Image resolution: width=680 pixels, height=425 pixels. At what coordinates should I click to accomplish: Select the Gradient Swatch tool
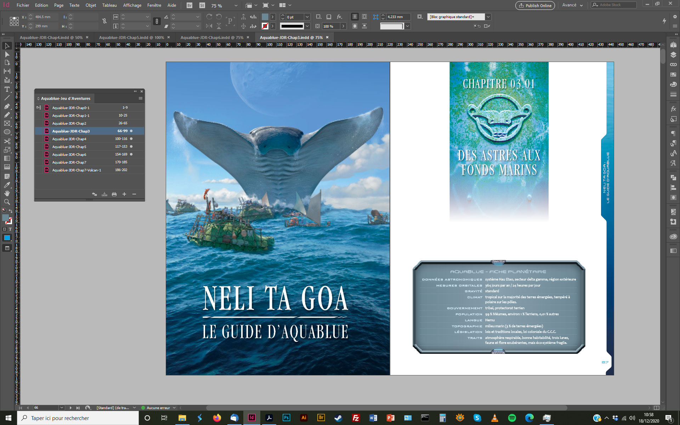coord(7,158)
